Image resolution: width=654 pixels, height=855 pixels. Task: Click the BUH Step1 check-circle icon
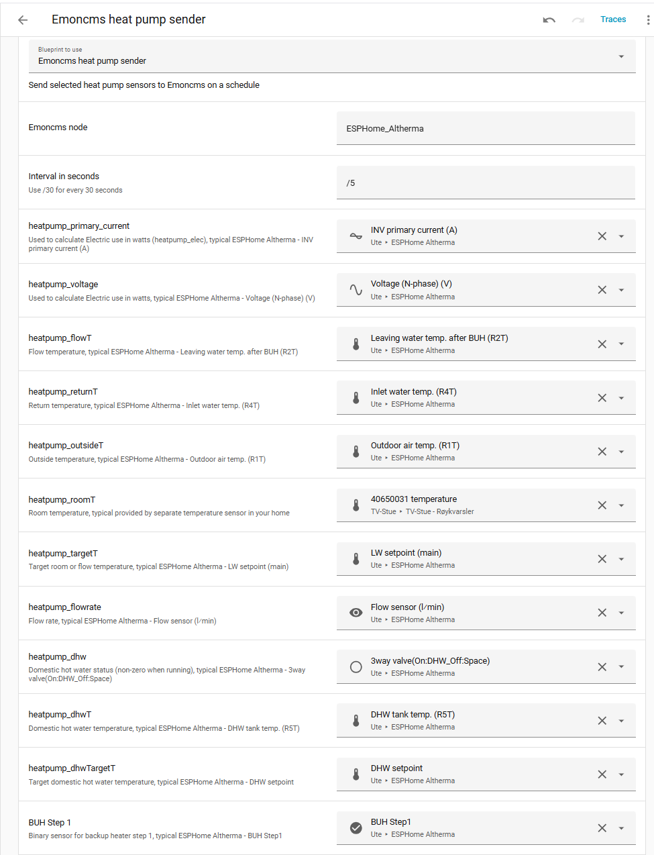(356, 828)
